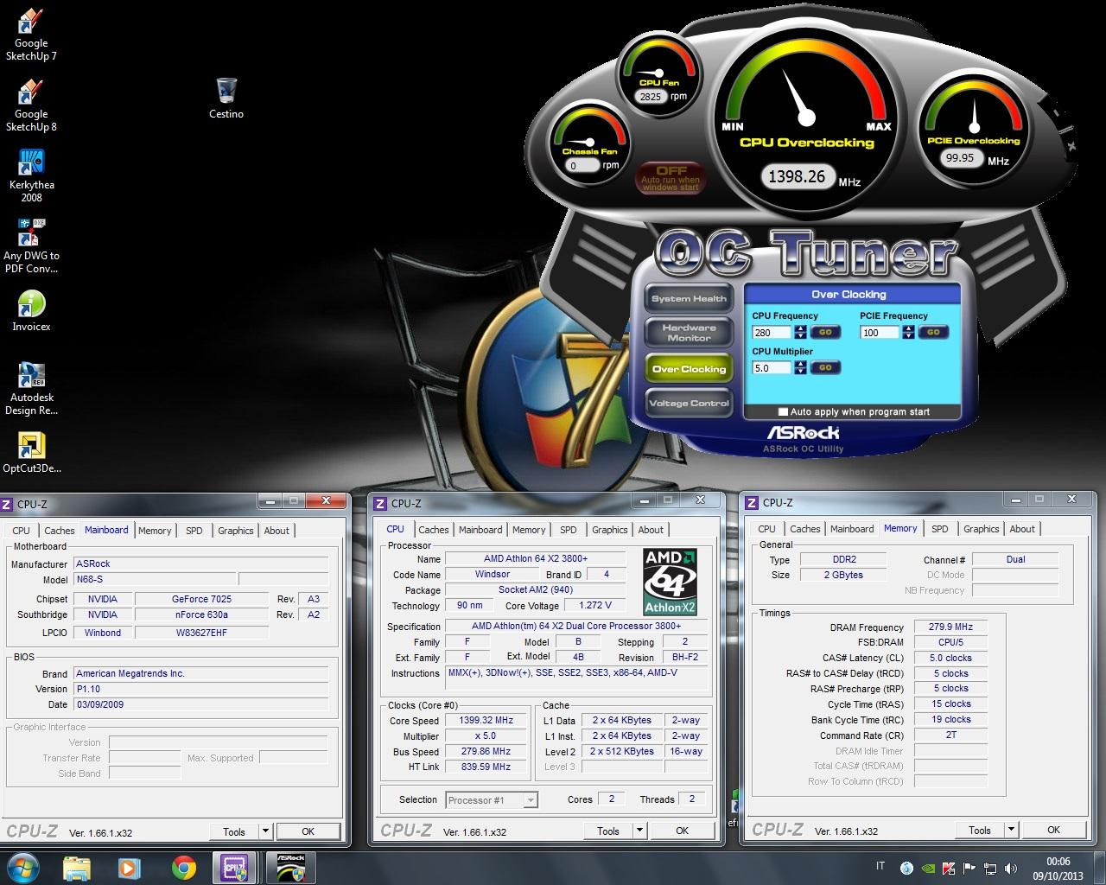
Task: Select the Autodesk Design Review desktop icon
Action: [x=31, y=389]
